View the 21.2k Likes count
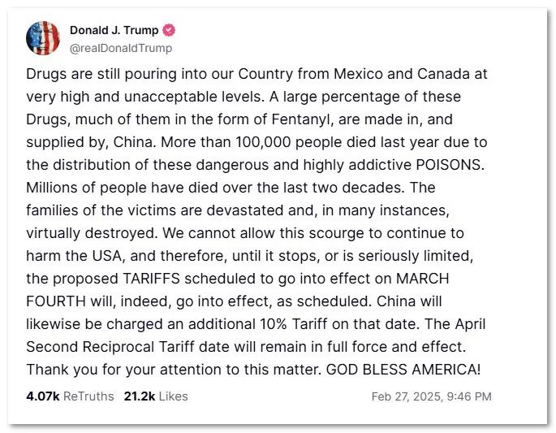The image size is (556, 433). [x=156, y=396]
